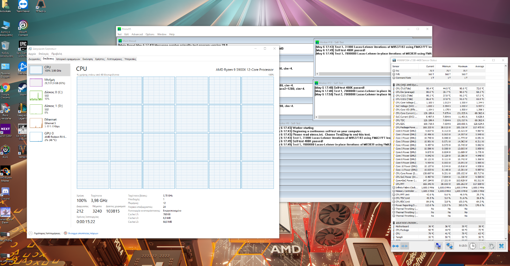
Task: Open AMD Ryzen Master desktop icon
Action: [5, 174]
